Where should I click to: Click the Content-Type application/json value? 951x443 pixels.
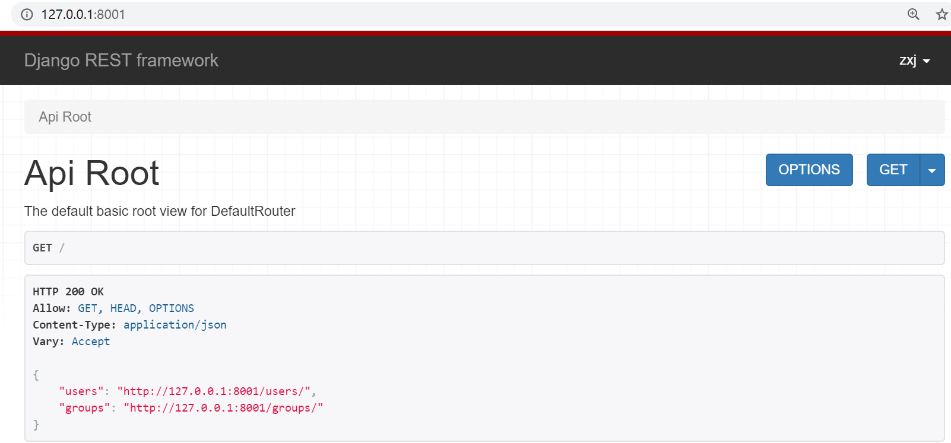175,325
